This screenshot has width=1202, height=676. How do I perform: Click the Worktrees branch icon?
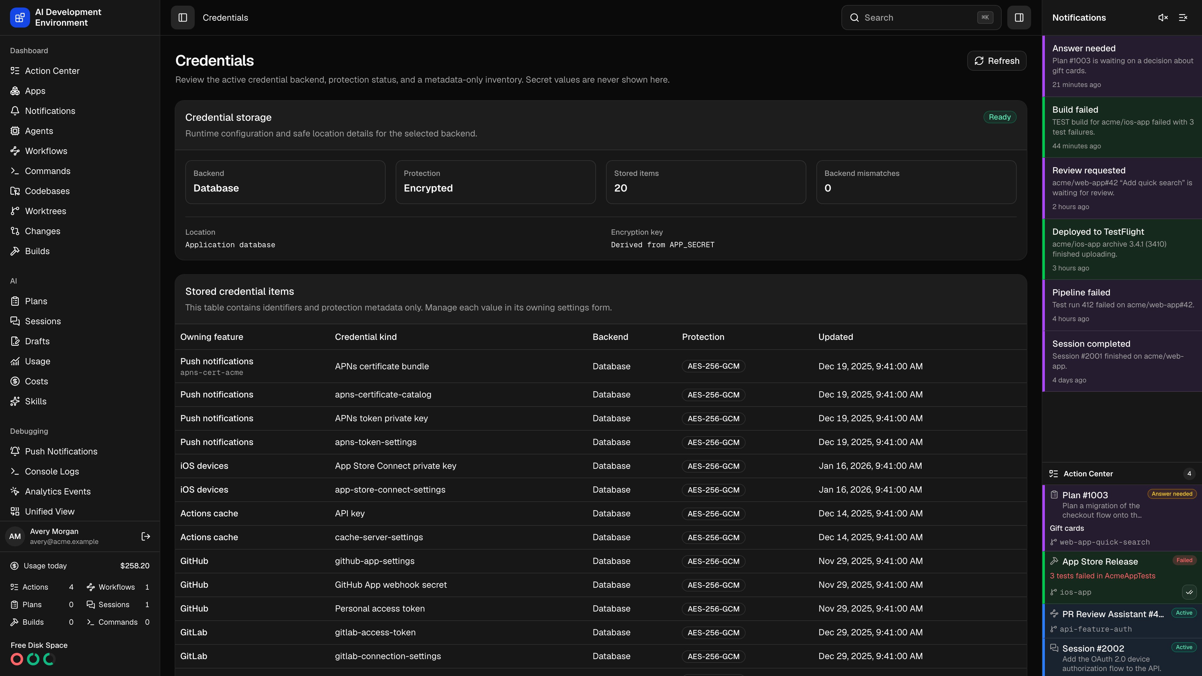coord(15,211)
